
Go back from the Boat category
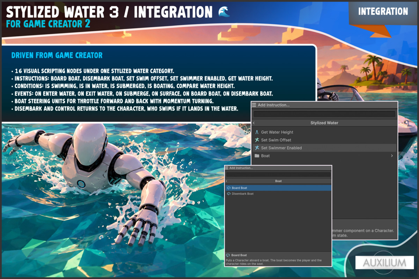click(x=226, y=181)
